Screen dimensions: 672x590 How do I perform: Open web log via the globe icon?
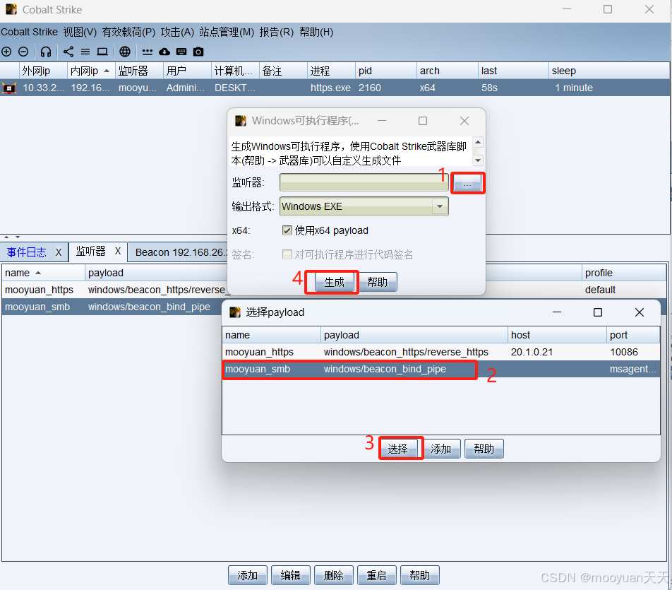click(125, 52)
